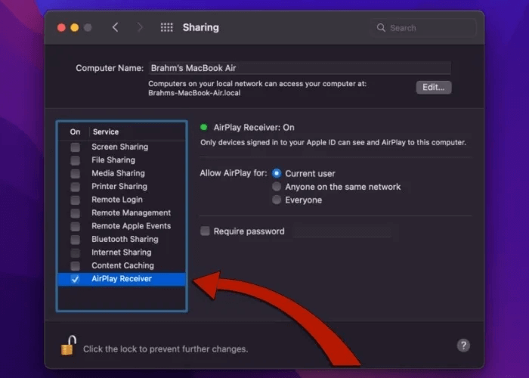529x378 pixels.
Task: Go forward with the right chevron
Action: (x=140, y=27)
